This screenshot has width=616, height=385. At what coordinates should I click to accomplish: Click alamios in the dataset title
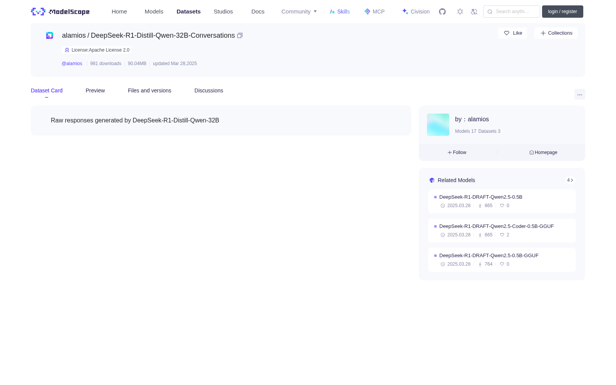click(74, 35)
